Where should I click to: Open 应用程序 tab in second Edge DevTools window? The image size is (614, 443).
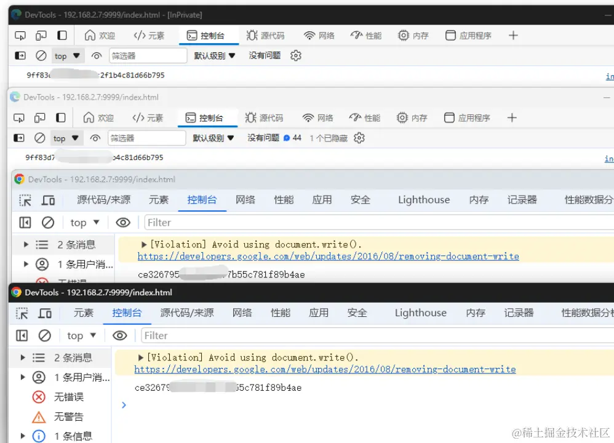pyautogui.click(x=467, y=118)
